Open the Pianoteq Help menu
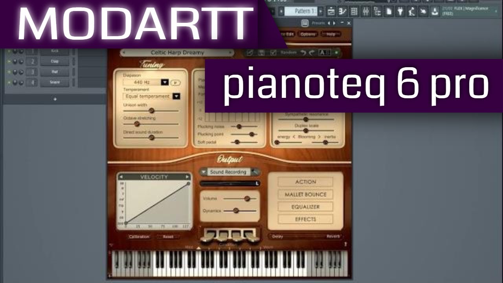 331,34
